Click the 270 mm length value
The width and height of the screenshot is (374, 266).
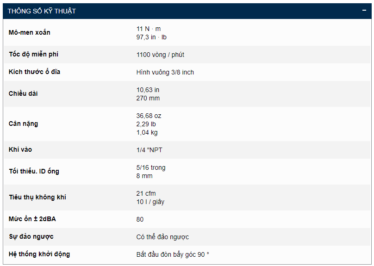click(148, 98)
